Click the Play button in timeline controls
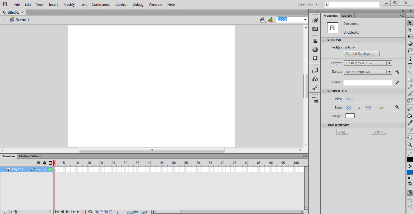This screenshot has width=414, height=214. click(x=68, y=212)
